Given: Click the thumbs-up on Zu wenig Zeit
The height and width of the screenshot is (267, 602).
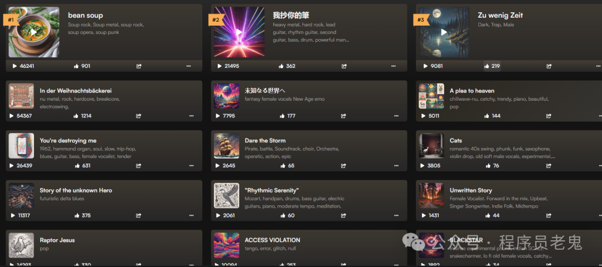Looking at the screenshot, I should (487, 66).
